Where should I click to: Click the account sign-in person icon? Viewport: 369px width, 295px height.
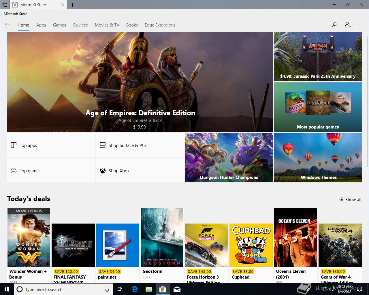click(x=348, y=25)
